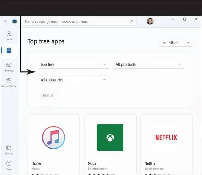
Task: Open Movies & TV section
Action: click(9, 83)
